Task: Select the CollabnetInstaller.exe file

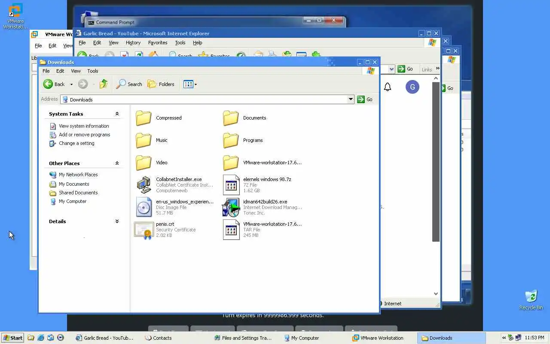Action: 174,185
